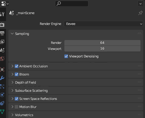The width and height of the screenshot is (145, 118).
Task: Enable the Motion Blur checkbox
Action: click(17, 107)
